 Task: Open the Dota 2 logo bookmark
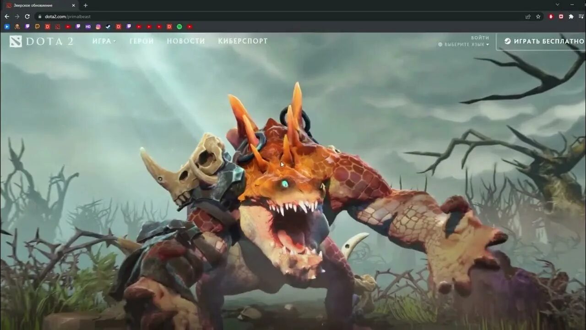(58, 27)
